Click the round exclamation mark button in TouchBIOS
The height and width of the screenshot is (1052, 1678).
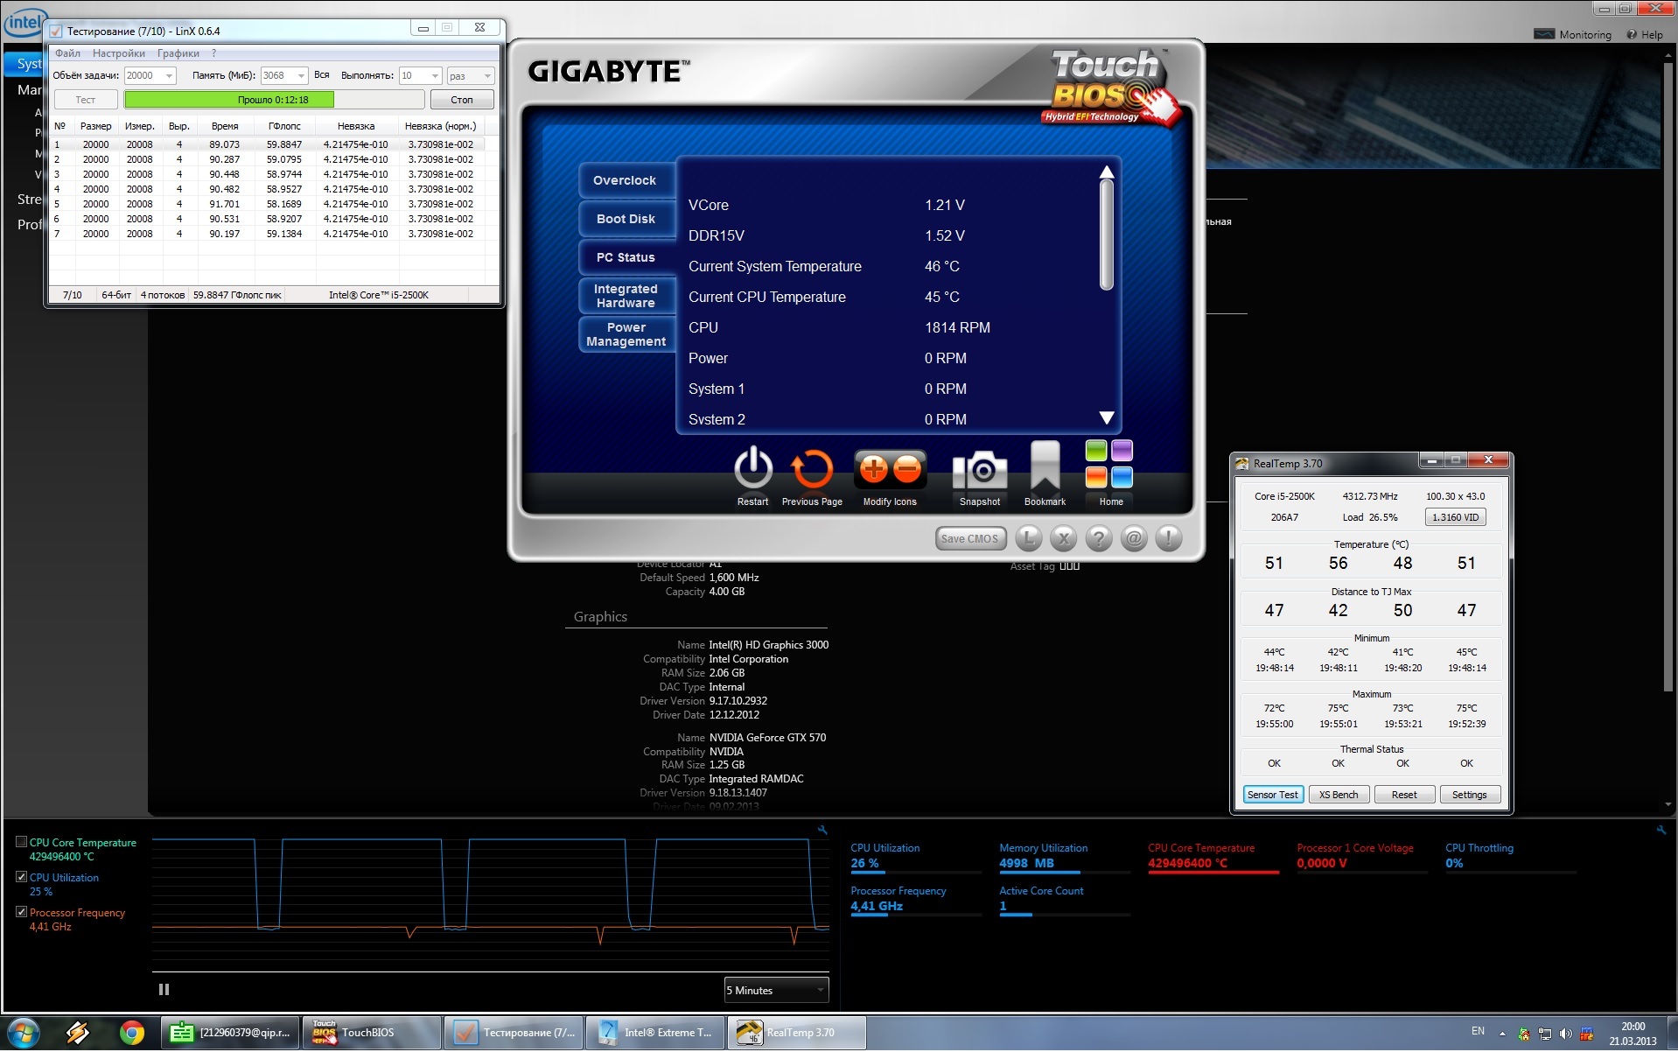[x=1169, y=538]
